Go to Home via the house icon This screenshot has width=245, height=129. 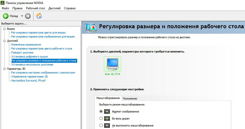[x=39, y=16]
